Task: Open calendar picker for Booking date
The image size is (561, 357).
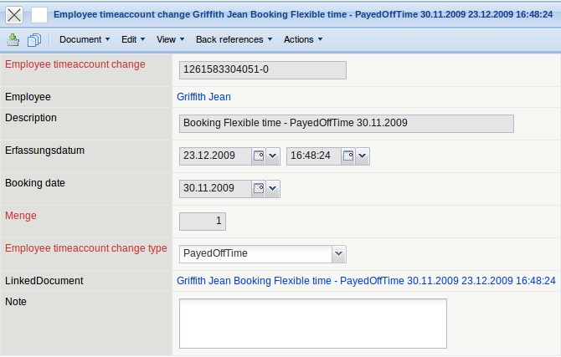Action: pyautogui.click(x=259, y=188)
